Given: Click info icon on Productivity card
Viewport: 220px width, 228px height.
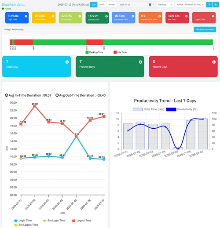Looking at the screenshot, I should [x=80, y=16].
